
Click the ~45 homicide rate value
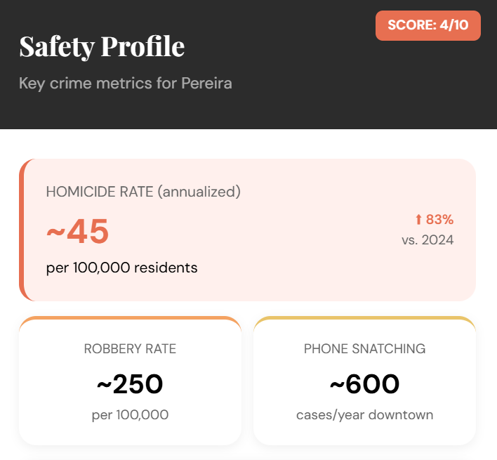(78, 232)
